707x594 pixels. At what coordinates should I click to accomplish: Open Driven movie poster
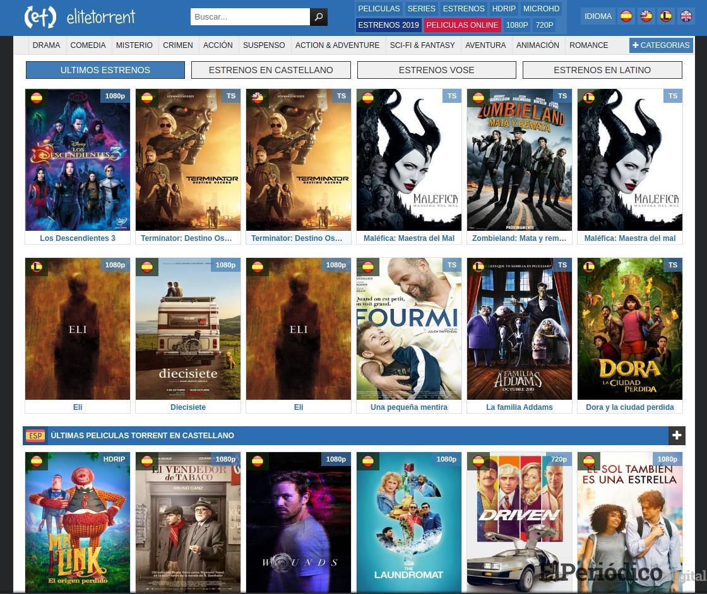pyautogui.click(x=520, y=522)
